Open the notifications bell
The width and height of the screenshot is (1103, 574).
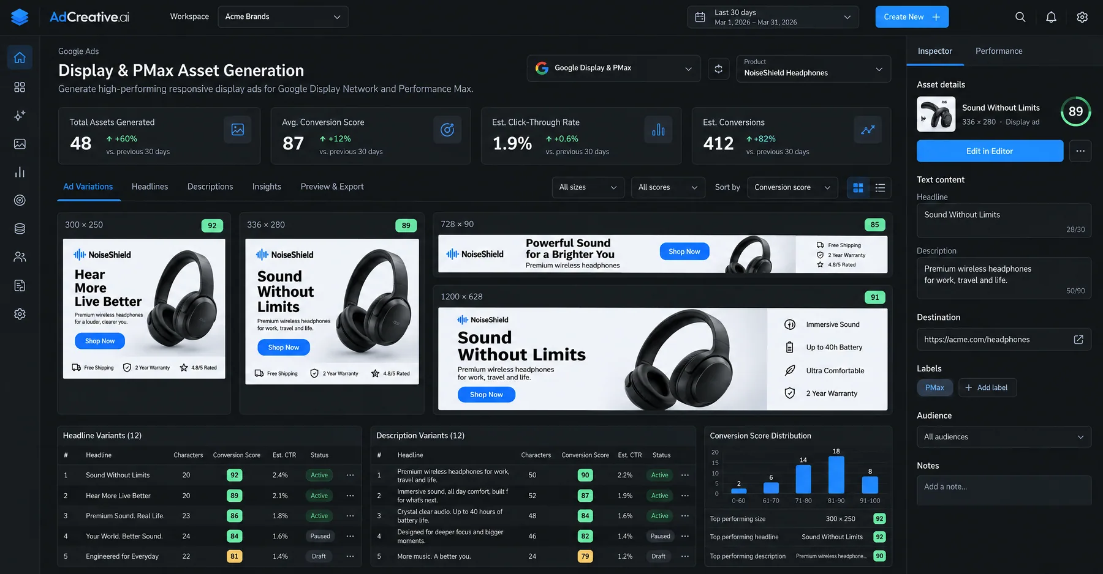(1051, 17)
